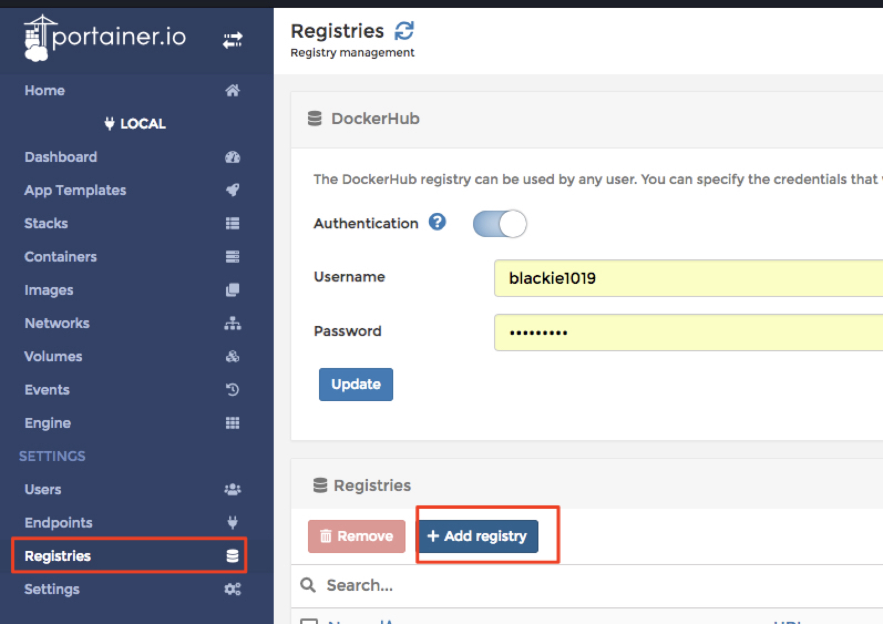Click the Dashboard gauge icon

[232, 157]
